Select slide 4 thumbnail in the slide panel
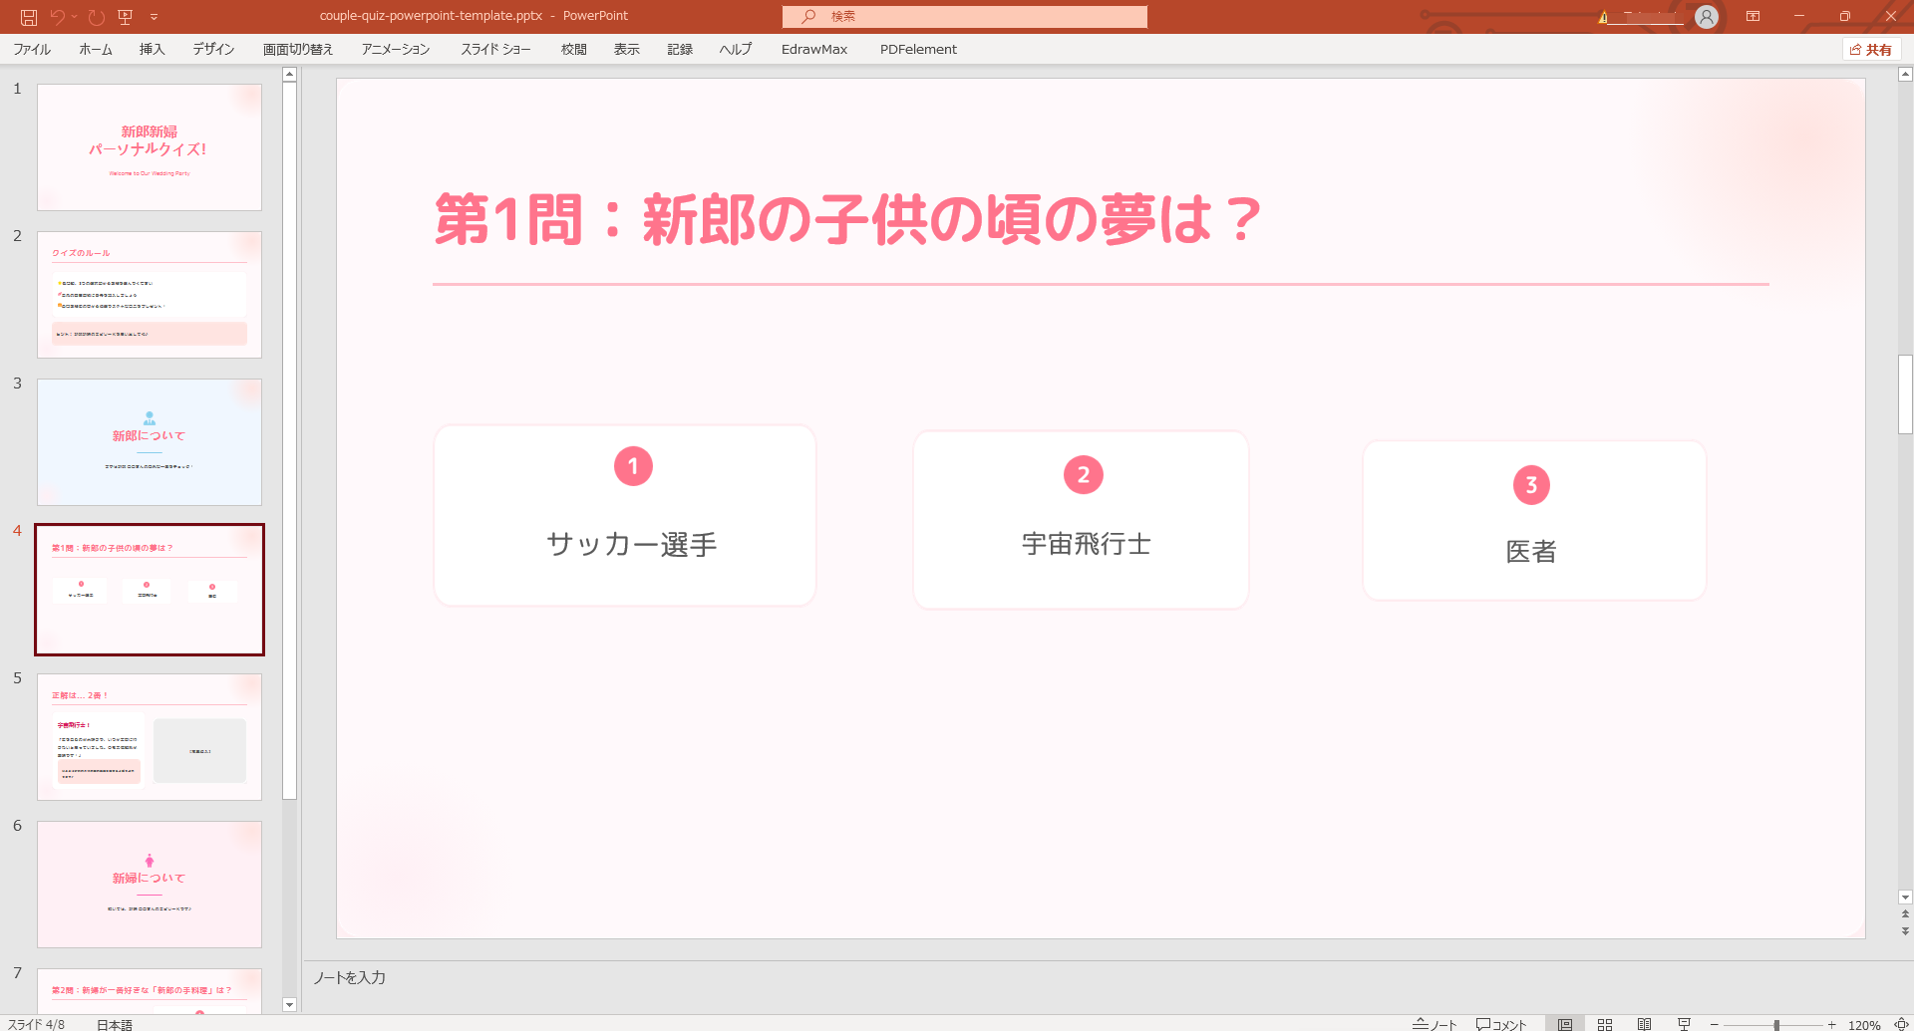 (150, 590)
